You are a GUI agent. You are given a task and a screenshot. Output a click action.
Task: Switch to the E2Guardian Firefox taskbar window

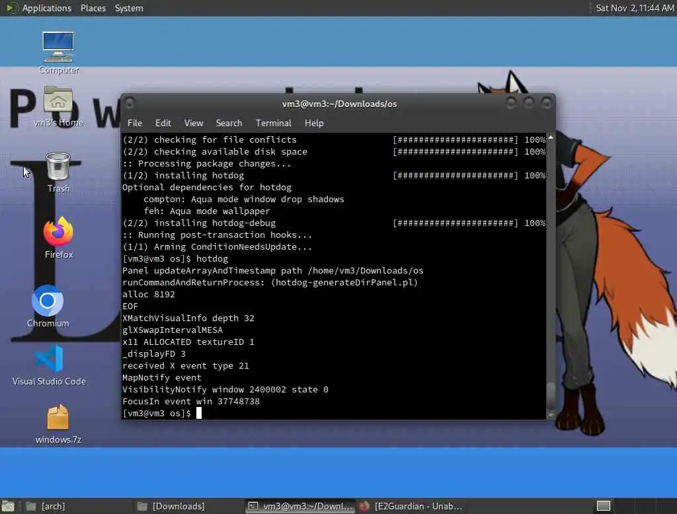411,506
